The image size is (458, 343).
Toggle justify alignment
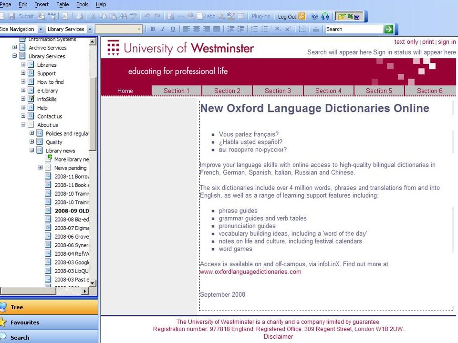[217, 29]
